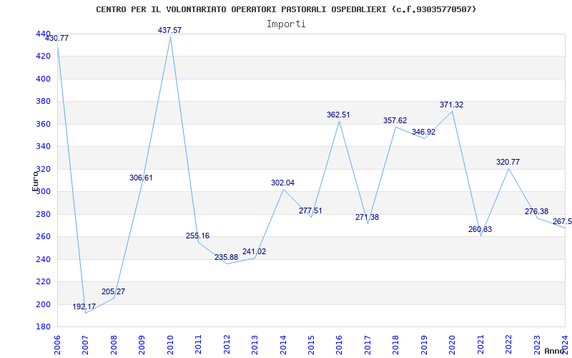Image resolution: width=572 pixels, height=358 pixels.
Task: Click the x-axis year 2016
Action: point(340,345)
